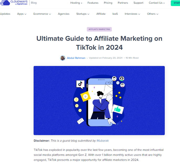
Task: Select the Agencies category tab
Action: 63,14
